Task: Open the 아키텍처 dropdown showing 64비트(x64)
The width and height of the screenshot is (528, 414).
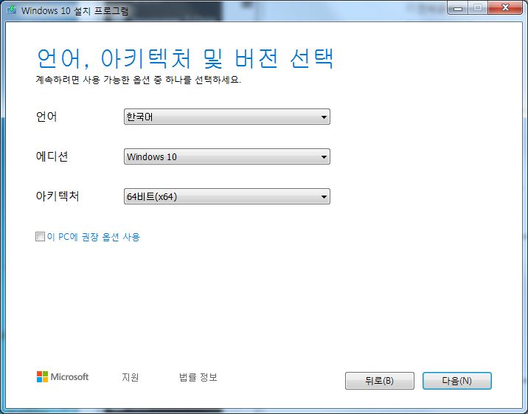Action: (x=227, y=196)
